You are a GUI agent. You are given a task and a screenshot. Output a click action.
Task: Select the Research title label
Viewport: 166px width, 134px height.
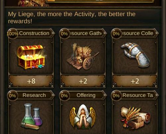tap(34, 95)
